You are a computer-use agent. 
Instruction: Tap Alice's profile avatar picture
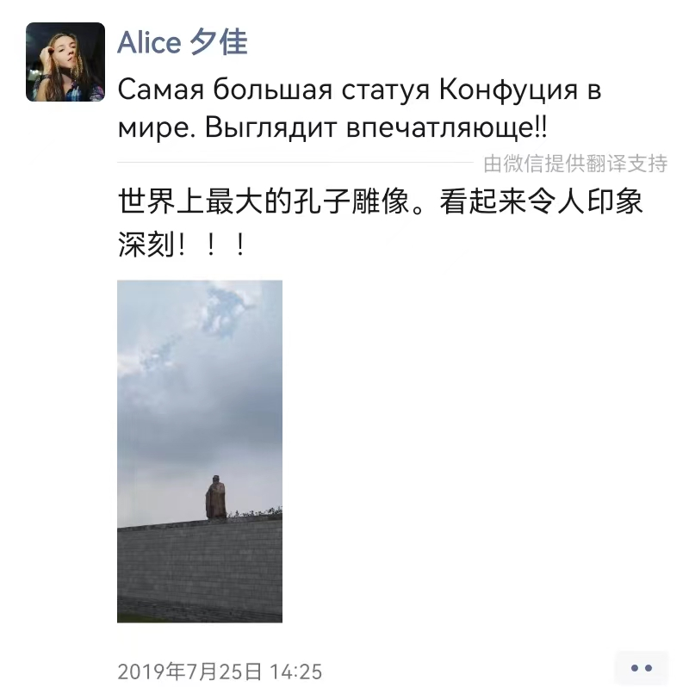[65, 62]
